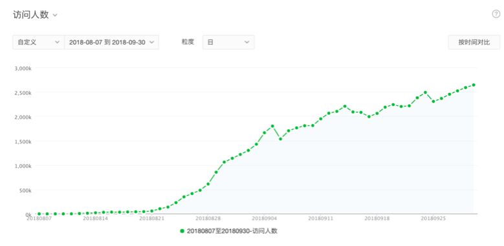The height and width of the screenshot is (246, 504).
Task: Click the 按时间对比 button
Action: click(474, 42)
